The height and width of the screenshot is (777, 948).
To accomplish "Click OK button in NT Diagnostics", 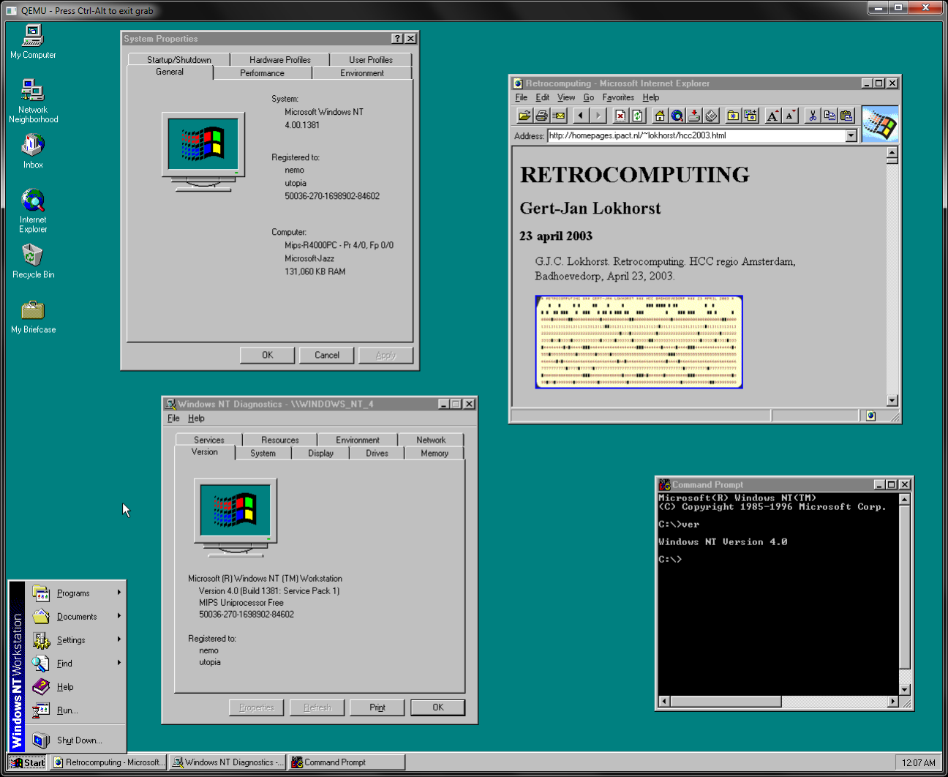I will coord(438,707).
